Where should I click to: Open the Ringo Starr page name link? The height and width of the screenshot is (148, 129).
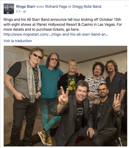(26, 6)
